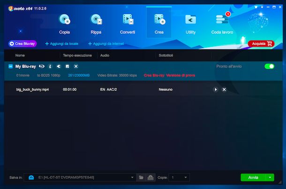This screenshot has height=189, width=286.
Task: Minimize the DVDFab window
Action: click(268, 7)
